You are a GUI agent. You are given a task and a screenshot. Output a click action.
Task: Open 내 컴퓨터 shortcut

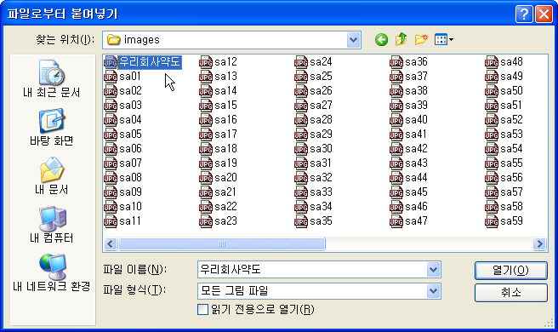(52, 225)
